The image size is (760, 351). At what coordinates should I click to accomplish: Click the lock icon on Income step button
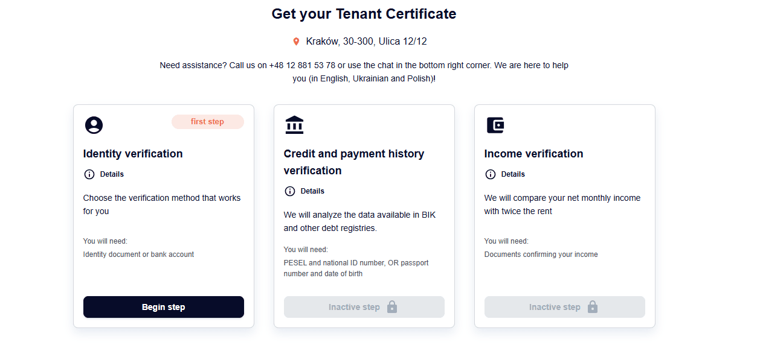click(x=593, y=307)
